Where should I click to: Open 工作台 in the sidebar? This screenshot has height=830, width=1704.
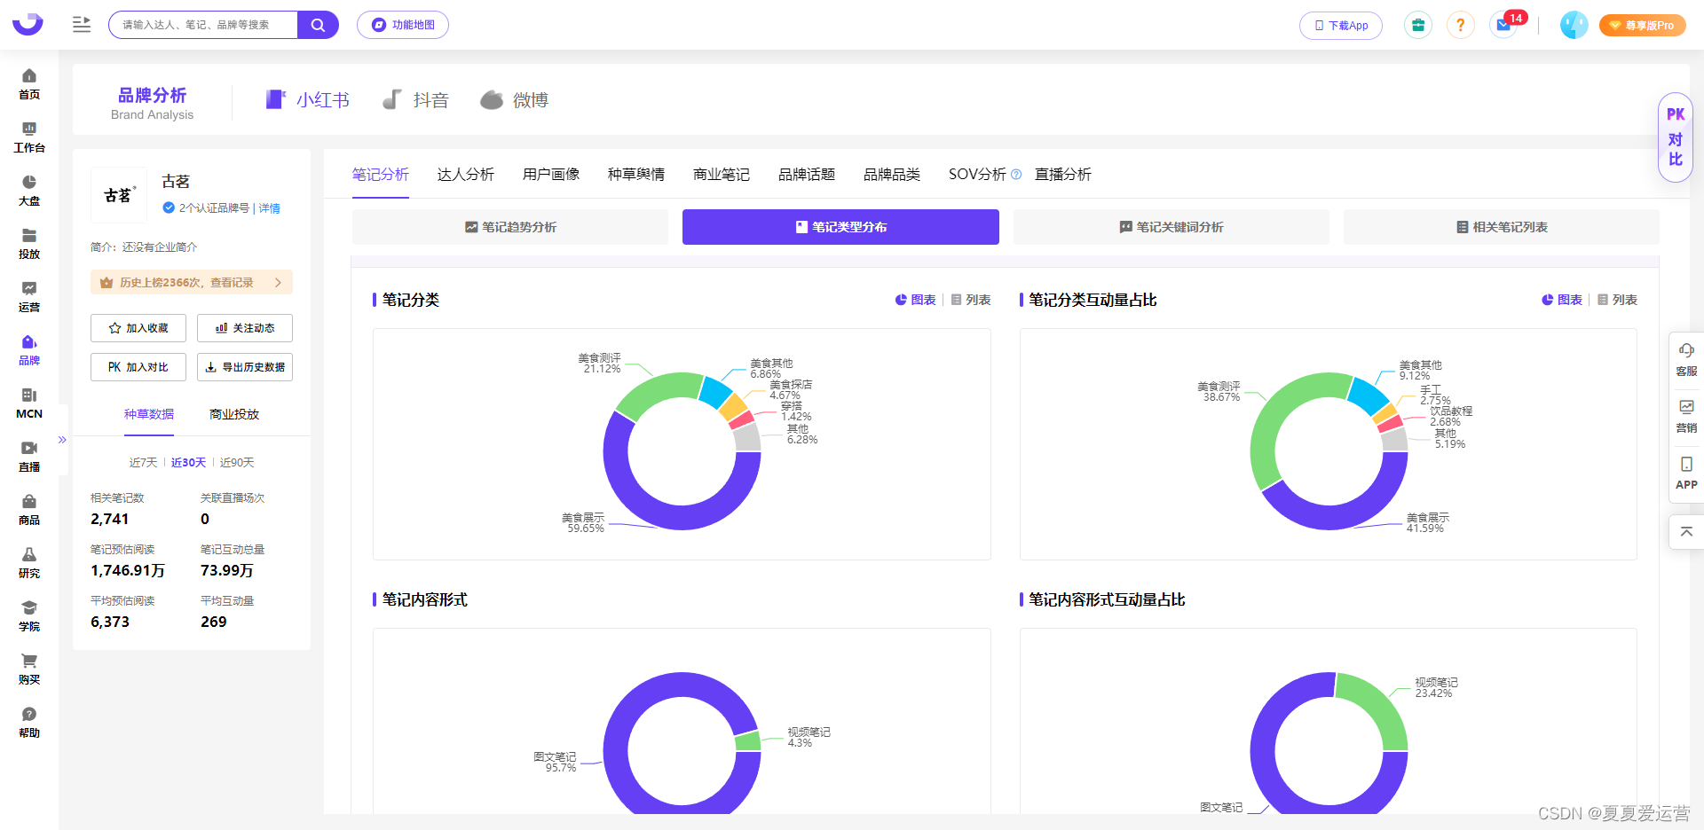(x=29, y=137)
